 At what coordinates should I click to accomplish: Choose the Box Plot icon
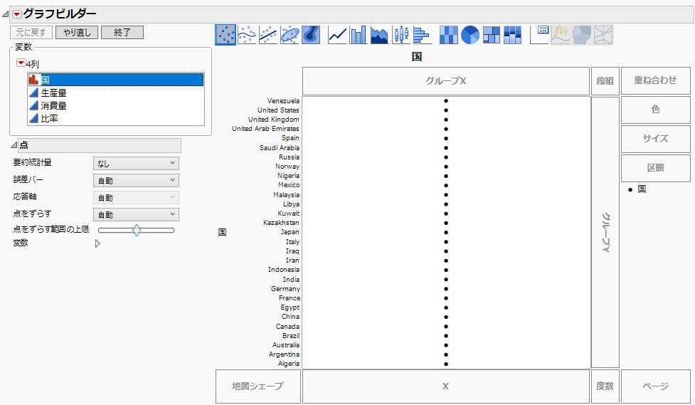(x=401, y=34)
